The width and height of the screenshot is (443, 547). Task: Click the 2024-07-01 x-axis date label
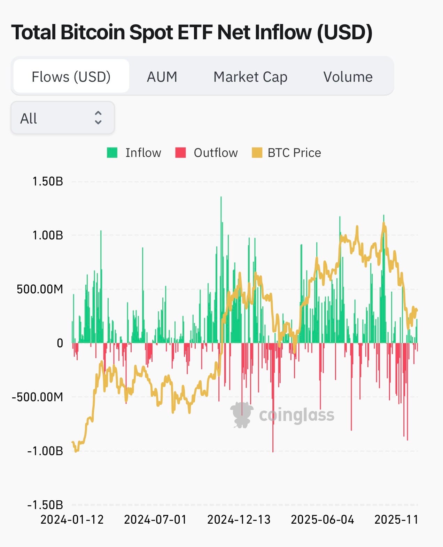coord(155,520)
